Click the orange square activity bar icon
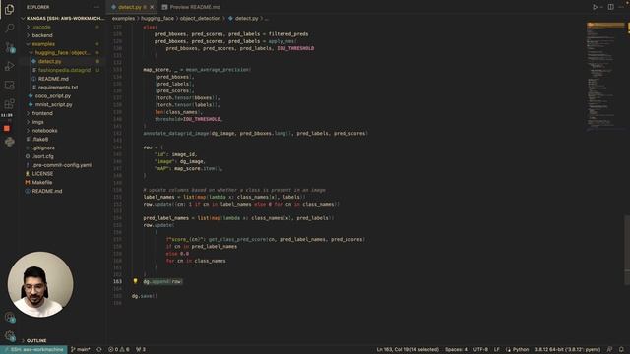This screenshot has height=354, width=630. point(7,129)
